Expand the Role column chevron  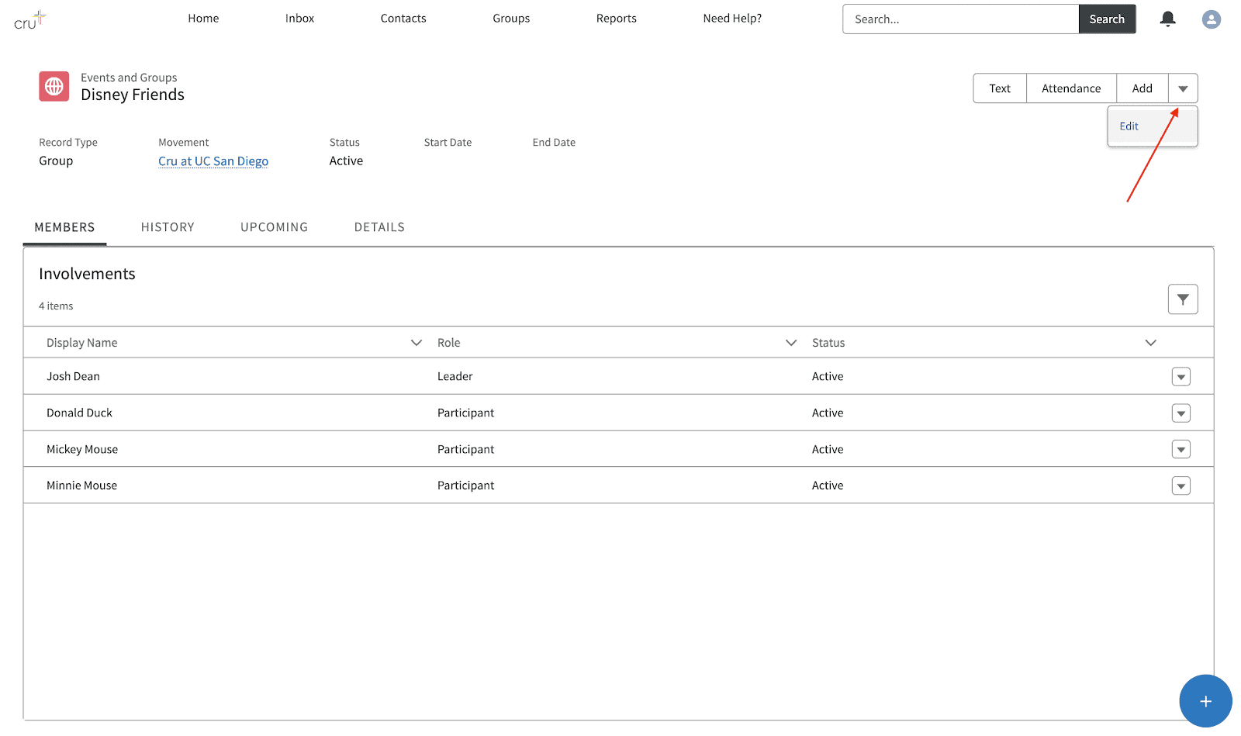[791, 343]
